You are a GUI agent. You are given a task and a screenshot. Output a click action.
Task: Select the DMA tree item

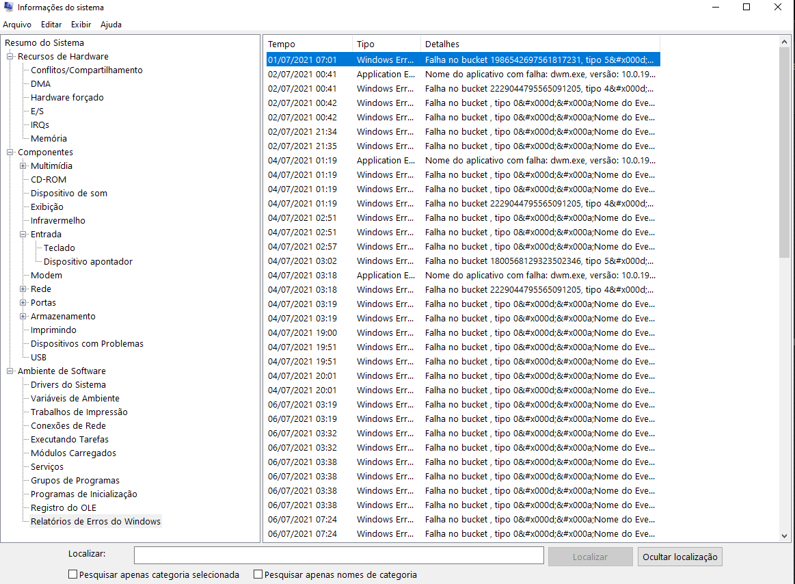coord(40,83)
